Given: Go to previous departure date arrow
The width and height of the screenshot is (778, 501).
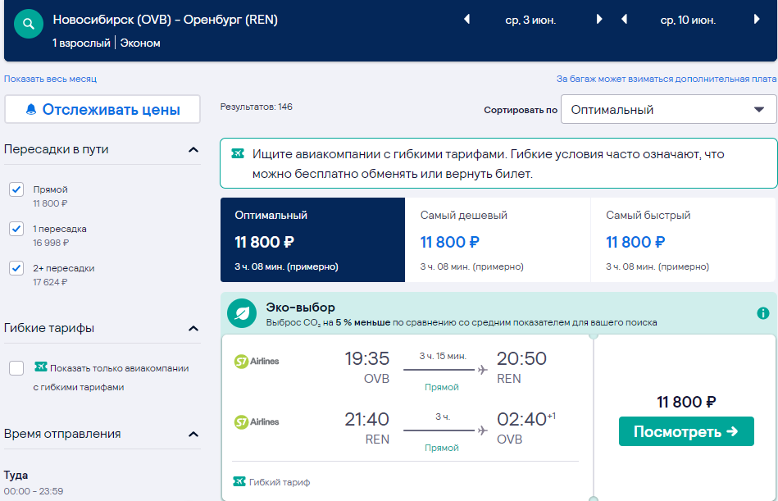Looking at the screenshot, I should click(x=467, y=20).
